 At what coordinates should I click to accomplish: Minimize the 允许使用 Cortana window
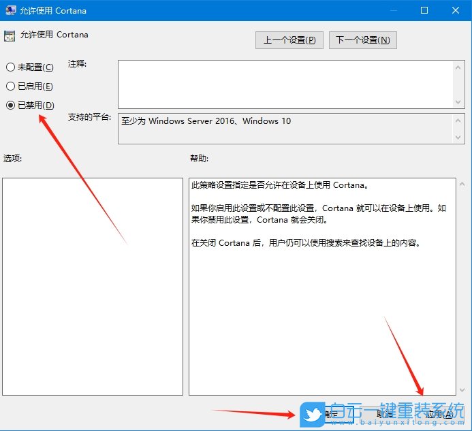click(393, 10)
